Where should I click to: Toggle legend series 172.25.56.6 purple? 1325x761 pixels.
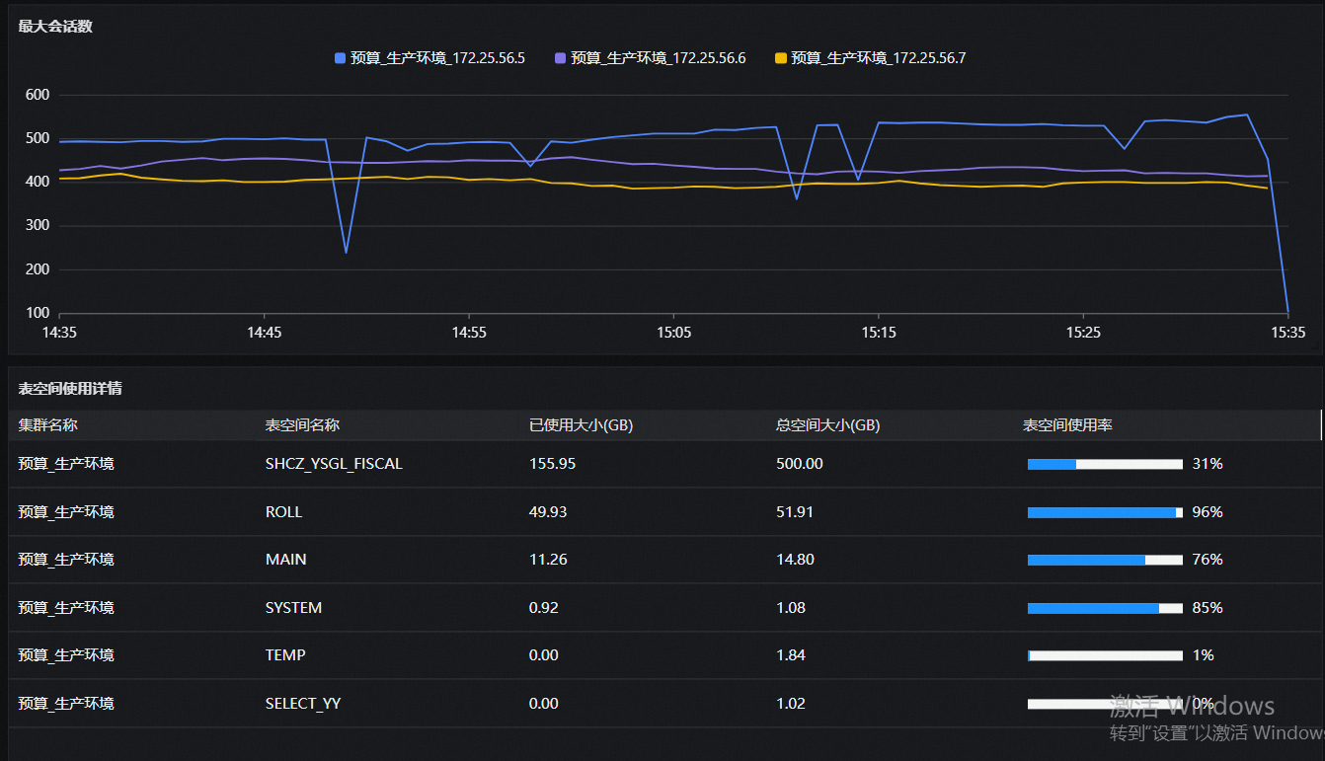point(651,58)
